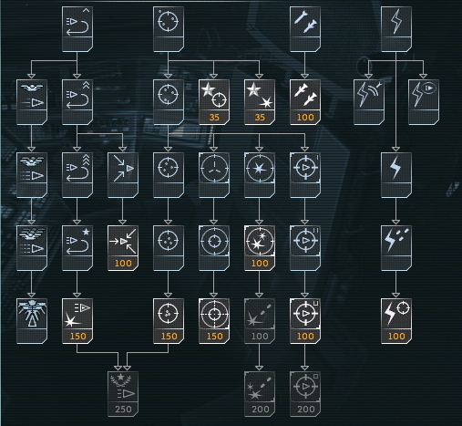
Task: Unlock the star and crosshair skill costing 35
Action: (214, 102)
